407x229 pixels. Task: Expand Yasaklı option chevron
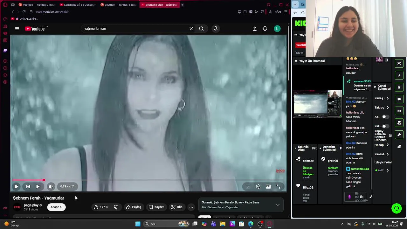(387, 154)
